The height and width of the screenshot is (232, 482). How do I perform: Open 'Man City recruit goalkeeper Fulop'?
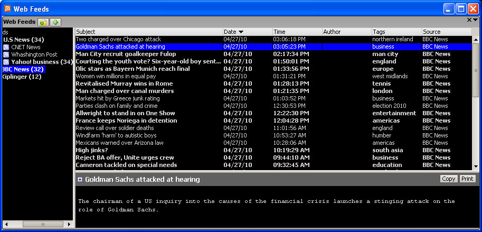pyautogui.click(x=126, y=54)
